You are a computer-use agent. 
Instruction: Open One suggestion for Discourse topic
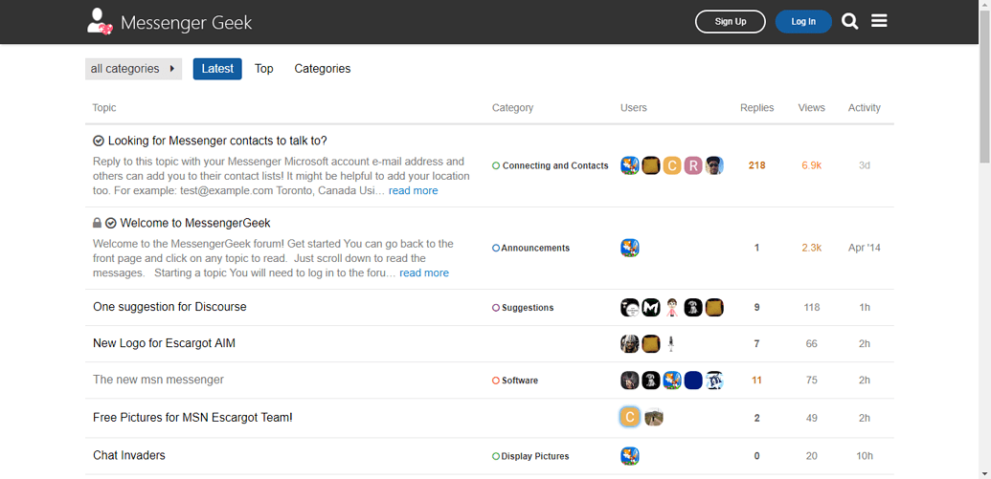[x=169, y=307]
